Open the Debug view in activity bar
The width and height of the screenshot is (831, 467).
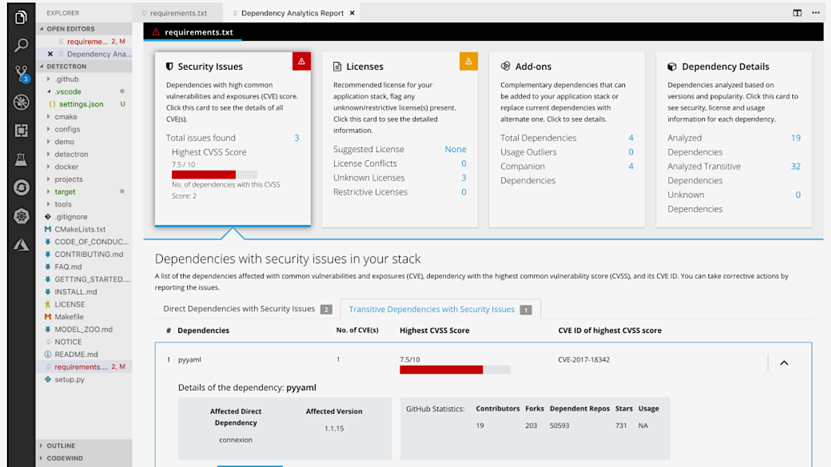(21, 102)
